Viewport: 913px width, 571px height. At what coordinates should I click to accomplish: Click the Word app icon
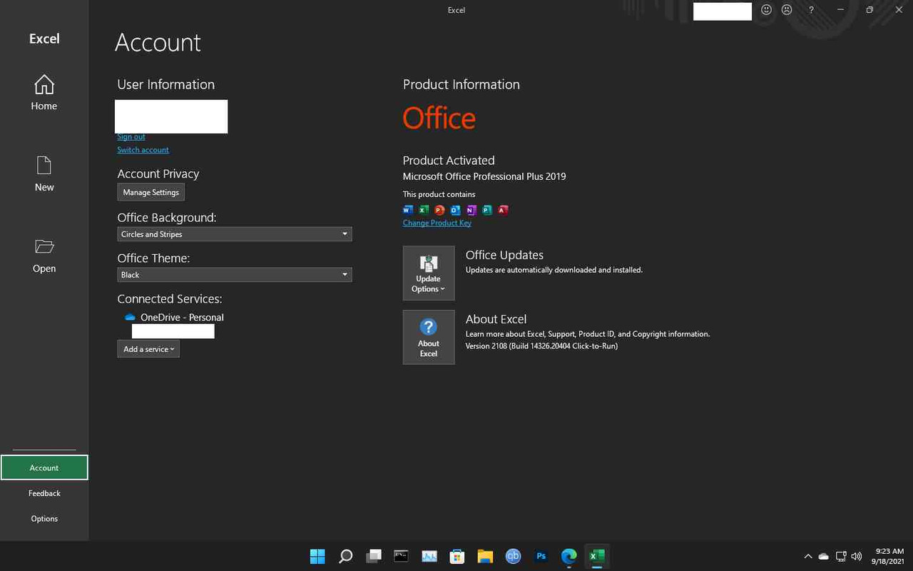408,210
